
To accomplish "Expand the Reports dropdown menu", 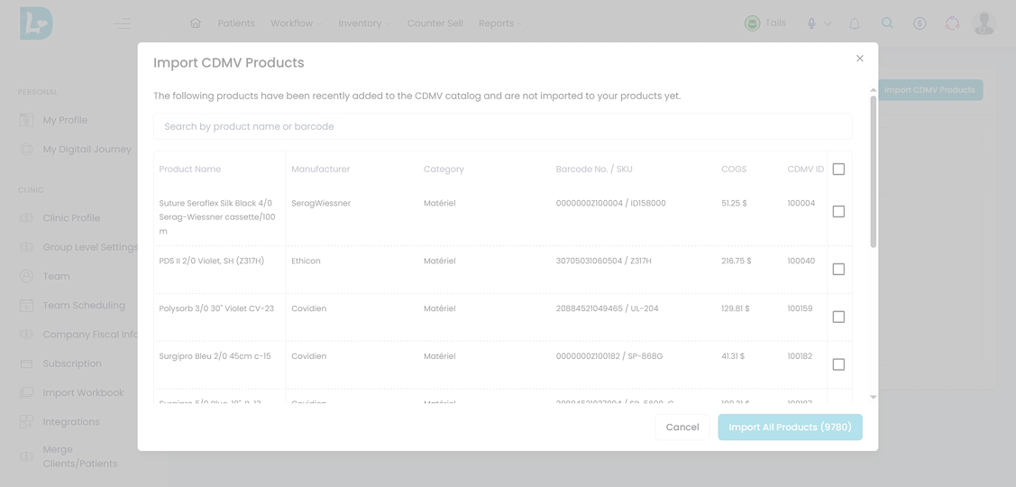I will point(500,23).
